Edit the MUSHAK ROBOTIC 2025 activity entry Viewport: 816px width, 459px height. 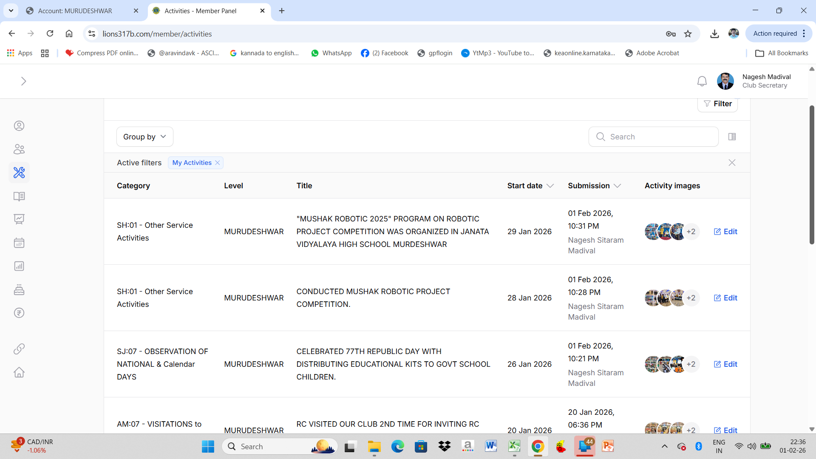(x=725, y=232)
